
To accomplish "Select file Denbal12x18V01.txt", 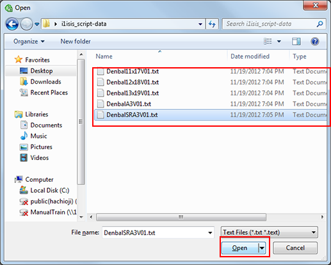I will (211, 83).
